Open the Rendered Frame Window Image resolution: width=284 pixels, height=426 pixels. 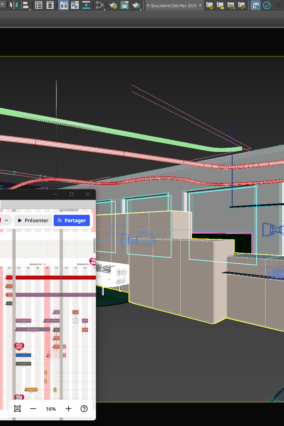click(125, 5)
